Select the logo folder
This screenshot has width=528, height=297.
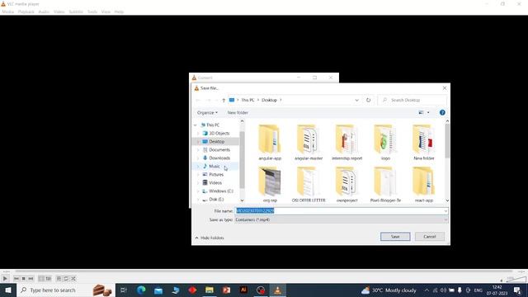pyautogui.click(x=385, y=143)
